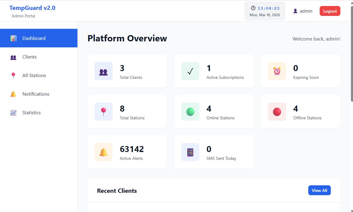
Task: Click the Mon, Mar 16, 2026 date
Action: 265,15
